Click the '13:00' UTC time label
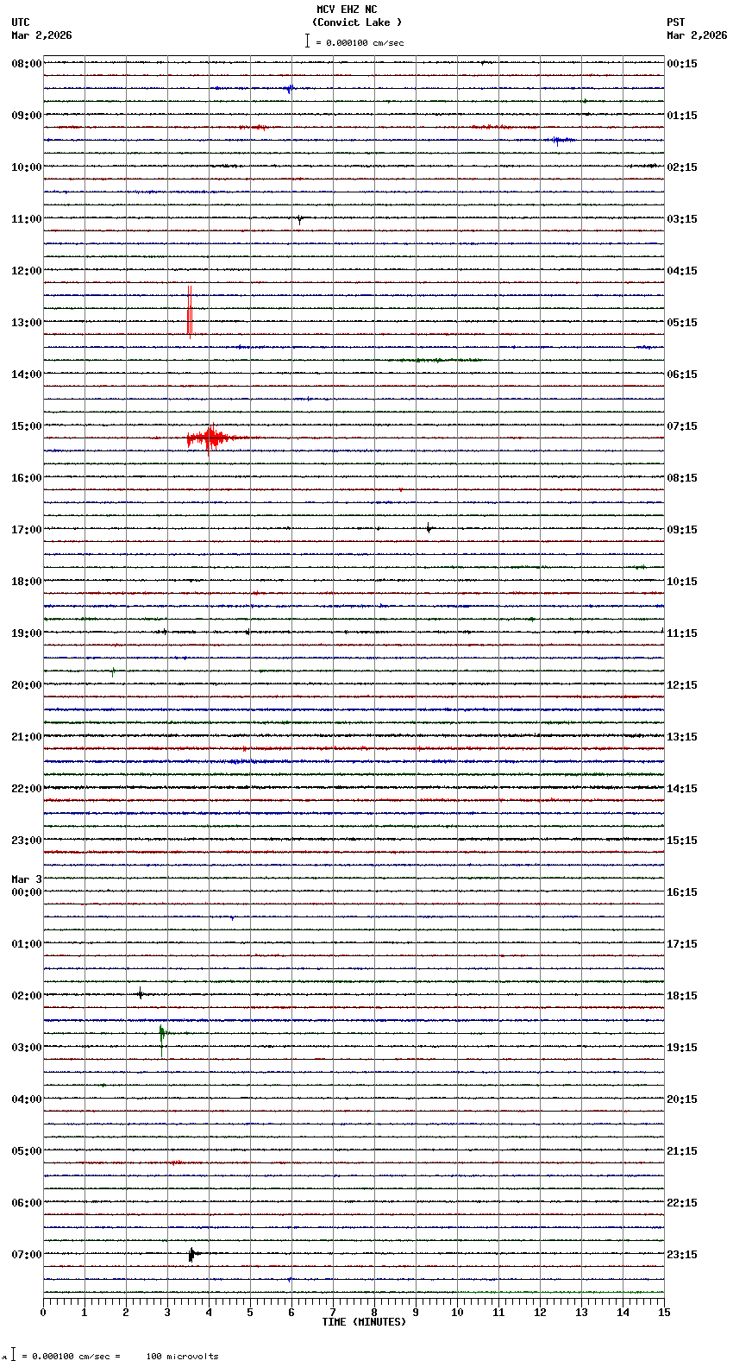733x1367 pixels. tap(27, 323)
